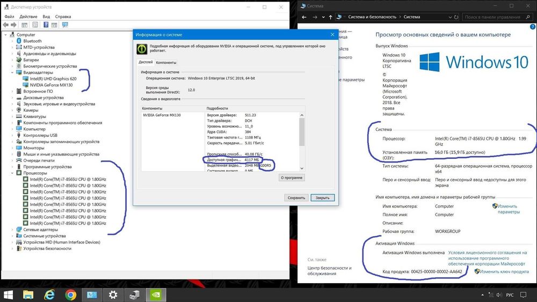Click the Forward arrow in Device Manager toolbar
The width and height of the screenshot is (537, 302).
(x=14, y=25)
